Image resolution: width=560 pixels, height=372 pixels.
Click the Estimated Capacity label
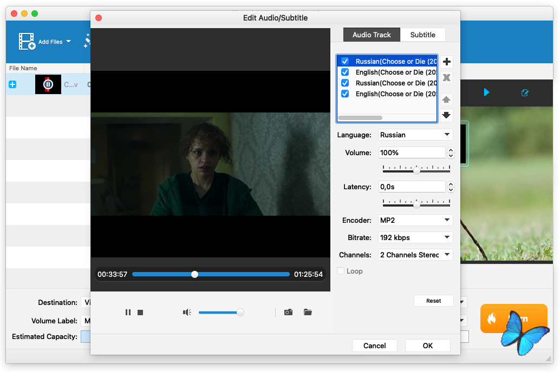(x=44, y=337)
